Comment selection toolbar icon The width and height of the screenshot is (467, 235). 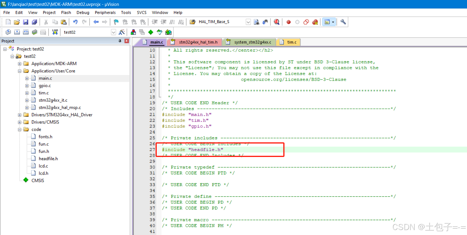[172, 22]
